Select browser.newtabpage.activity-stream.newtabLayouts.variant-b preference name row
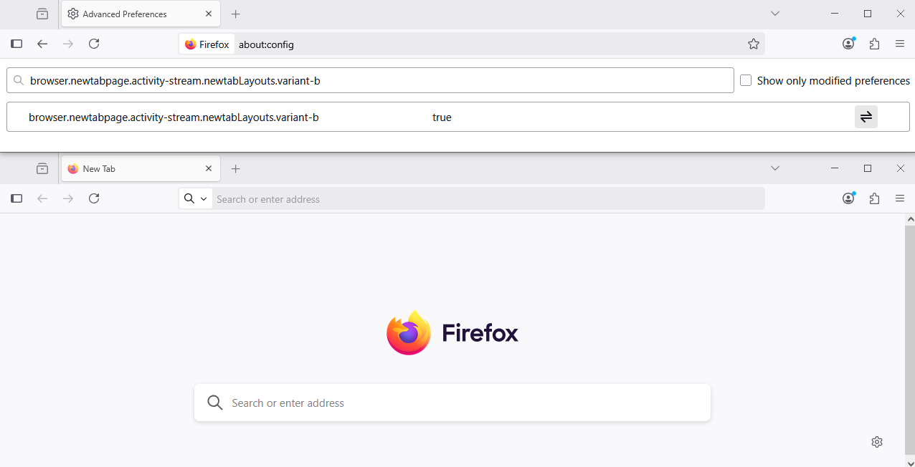This screenshot has width=915, height=467. coord(174,117)
